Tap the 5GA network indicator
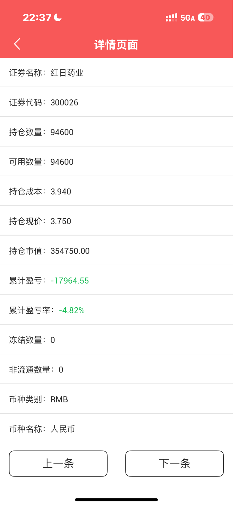The image size is (233, 506). pos(188,18)
